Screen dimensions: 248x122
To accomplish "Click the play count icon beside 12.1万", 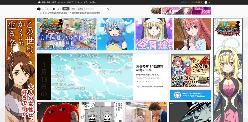I will coord(137,81).
